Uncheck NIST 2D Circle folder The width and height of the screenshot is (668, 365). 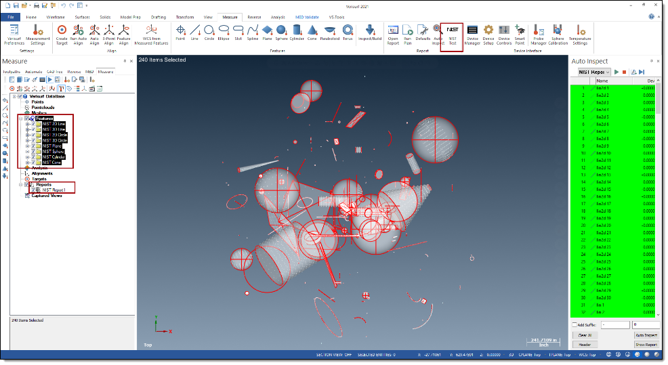pyautogui.click(x=33, y=135)
